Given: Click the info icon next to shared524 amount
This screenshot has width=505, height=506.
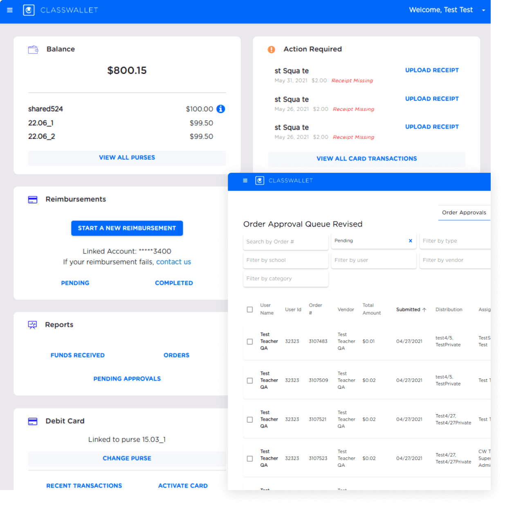Looking at the screenshot, I should click(221, 109).
